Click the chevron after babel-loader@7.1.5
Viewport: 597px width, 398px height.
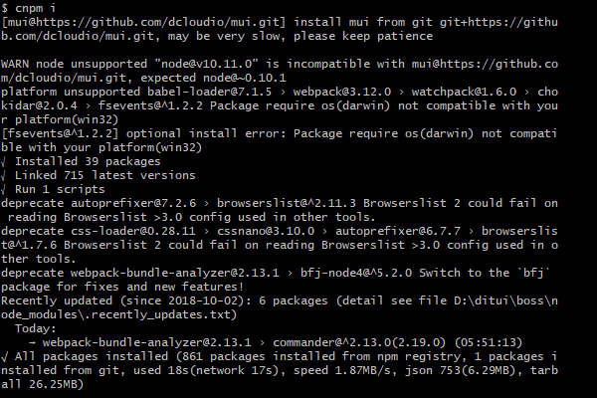click(x=283, y=93)
